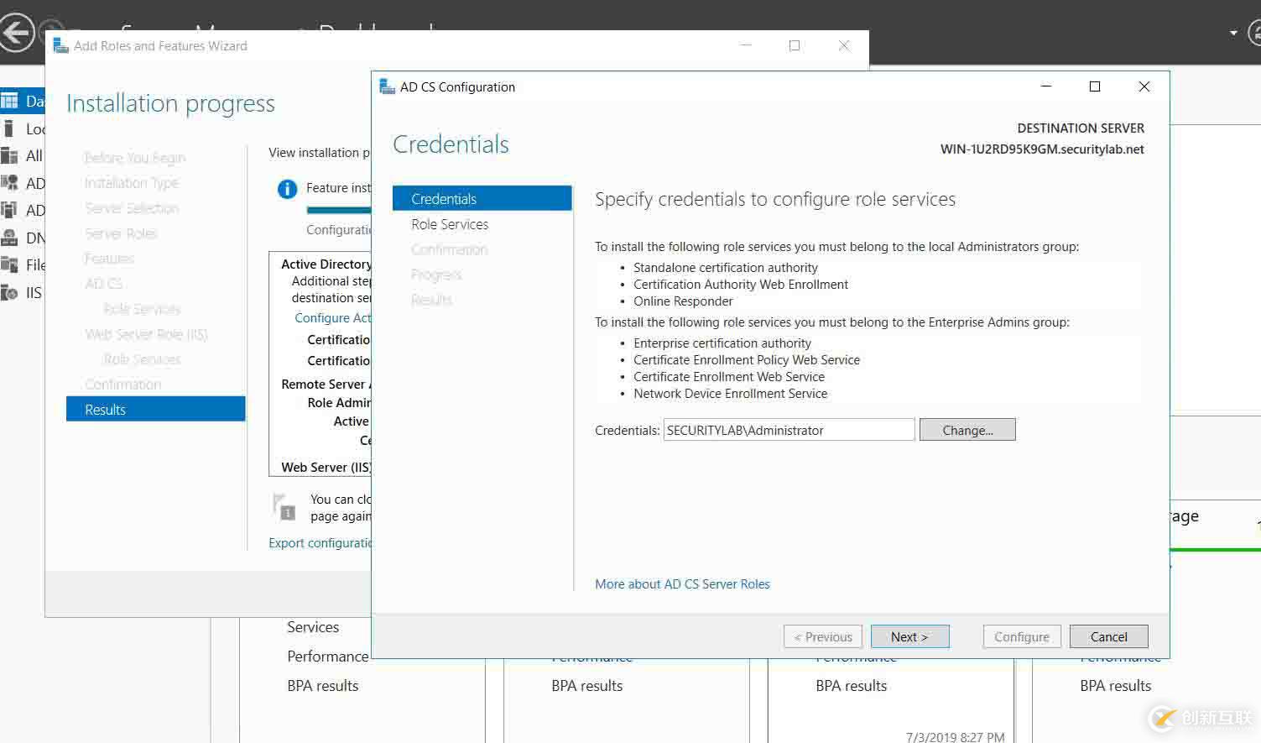Click Before You Begin in the roles wizard
The image size is (1261, 743).
(135, 158)
